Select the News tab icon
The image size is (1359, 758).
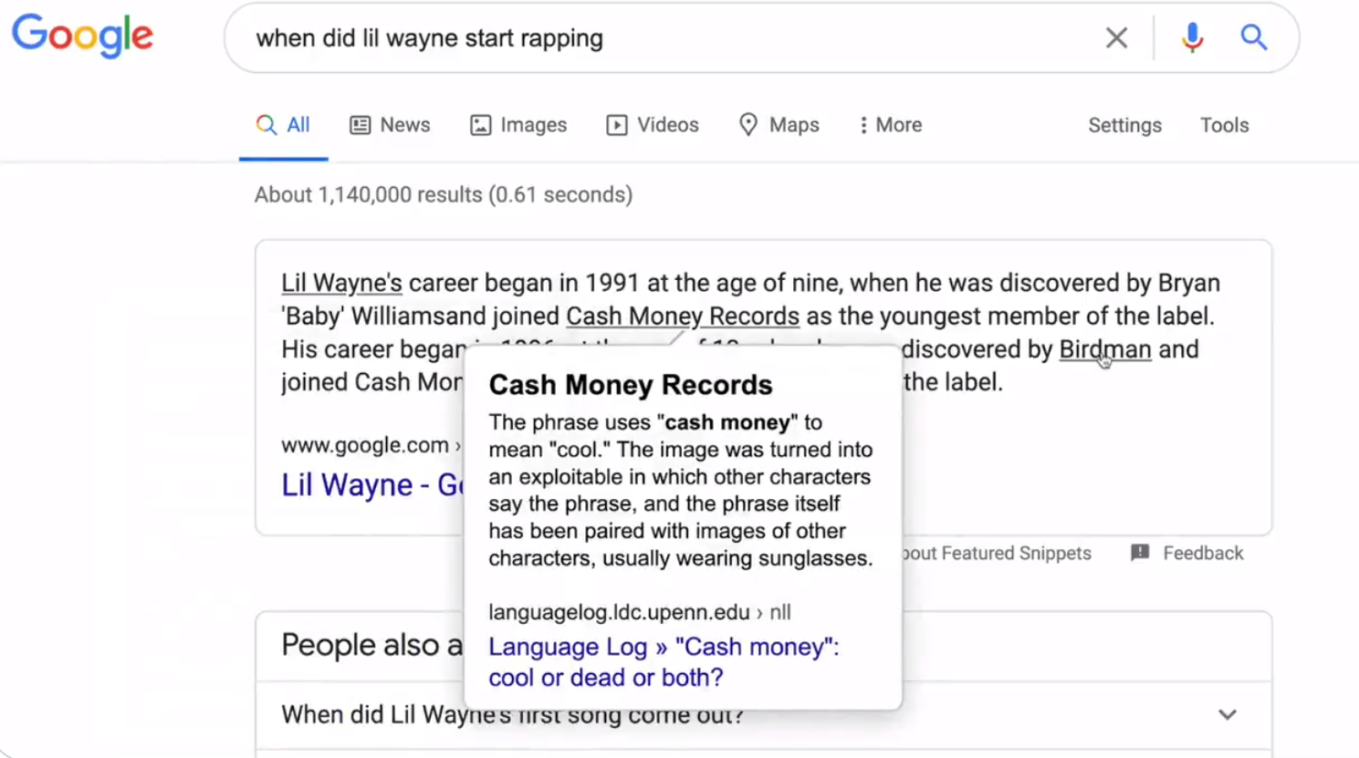point(361,124)
